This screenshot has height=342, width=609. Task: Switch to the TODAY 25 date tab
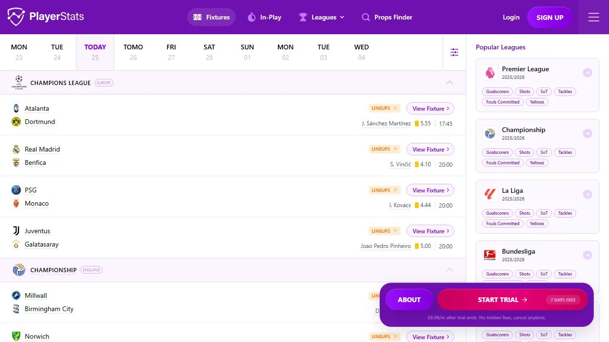95,52
